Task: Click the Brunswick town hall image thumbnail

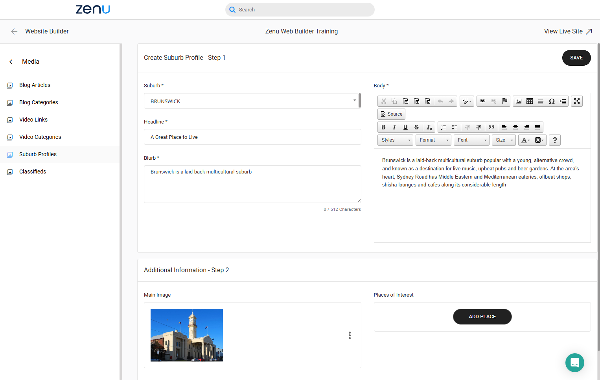Action: (x=187, y=335)
